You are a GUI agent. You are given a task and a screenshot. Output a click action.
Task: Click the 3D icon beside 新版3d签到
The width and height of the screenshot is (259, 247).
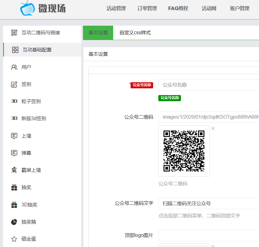[14, 118]
